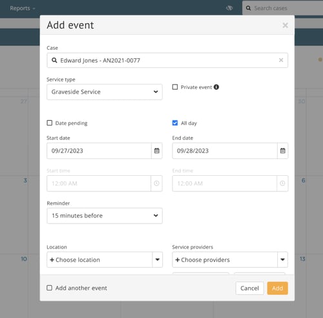323x318 pixels.
Task: Expand the Choose providers arrow
Action: point(282,260)
